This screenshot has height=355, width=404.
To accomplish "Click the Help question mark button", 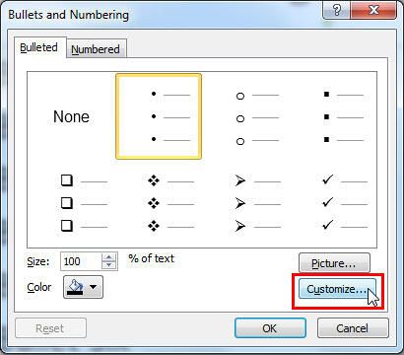I will (x=336, y=11).
